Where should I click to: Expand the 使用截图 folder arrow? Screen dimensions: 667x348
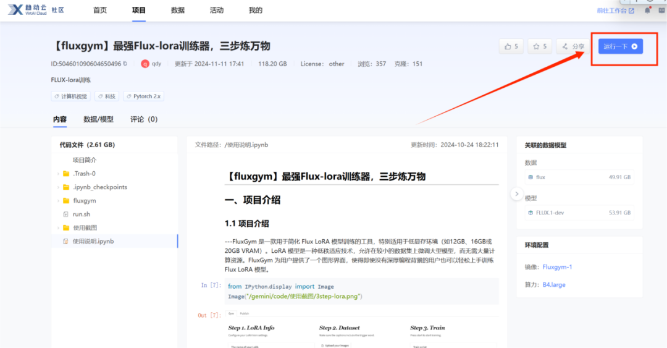point(58,228)
